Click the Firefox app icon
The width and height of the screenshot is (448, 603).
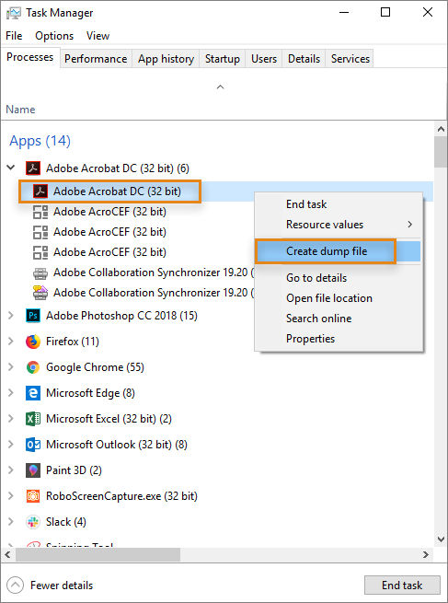point(33,342)
